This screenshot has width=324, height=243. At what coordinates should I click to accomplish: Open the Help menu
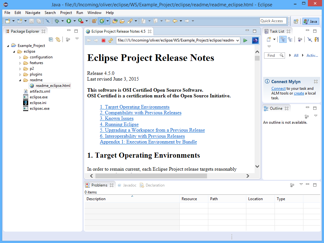point(110,13)
